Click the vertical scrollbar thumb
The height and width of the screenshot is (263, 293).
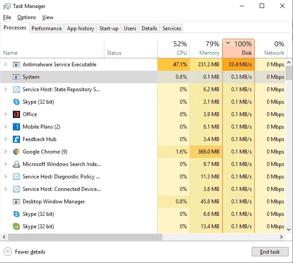289,73
